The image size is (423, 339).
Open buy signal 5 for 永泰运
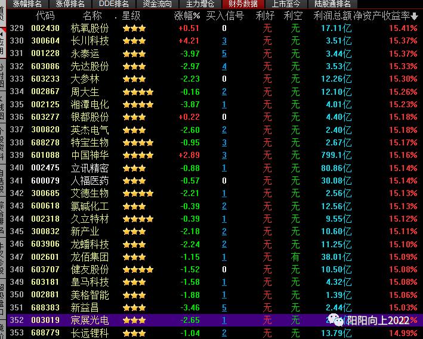point(224,54)
